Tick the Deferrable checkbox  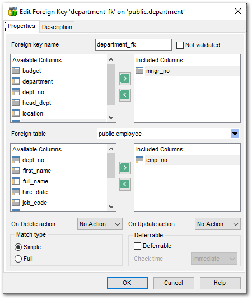pos(137,246)
